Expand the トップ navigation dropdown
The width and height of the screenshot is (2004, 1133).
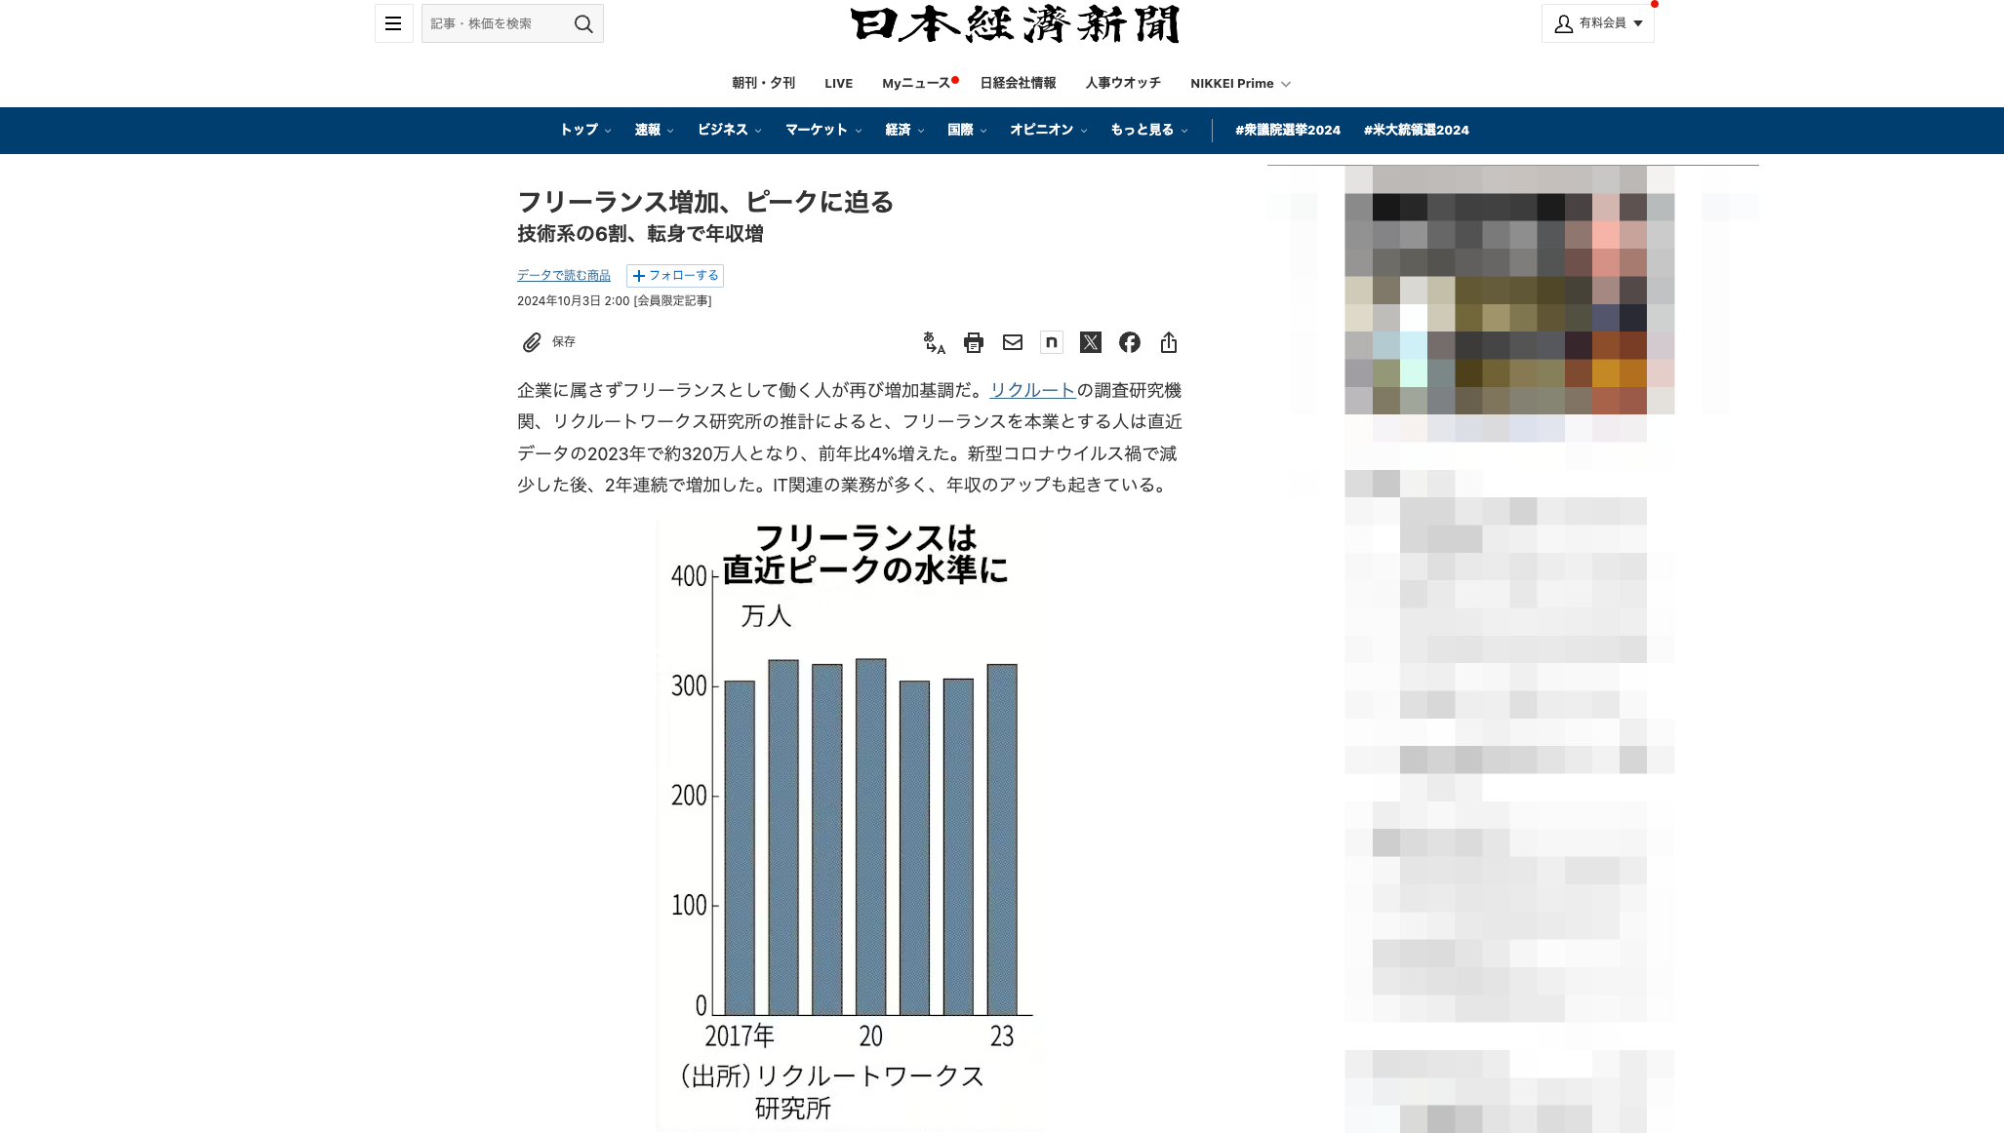tap(582, 130)
